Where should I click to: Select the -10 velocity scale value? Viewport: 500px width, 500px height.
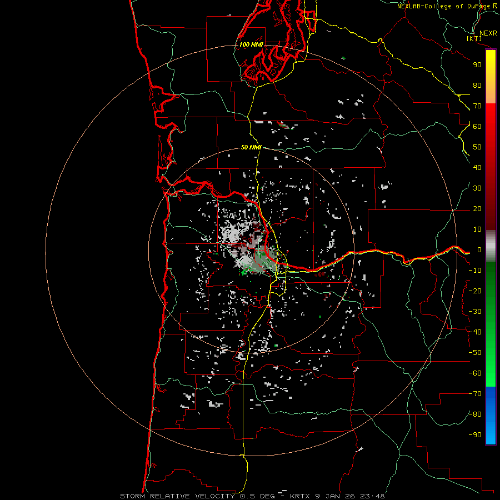click(x=475, y=271)
